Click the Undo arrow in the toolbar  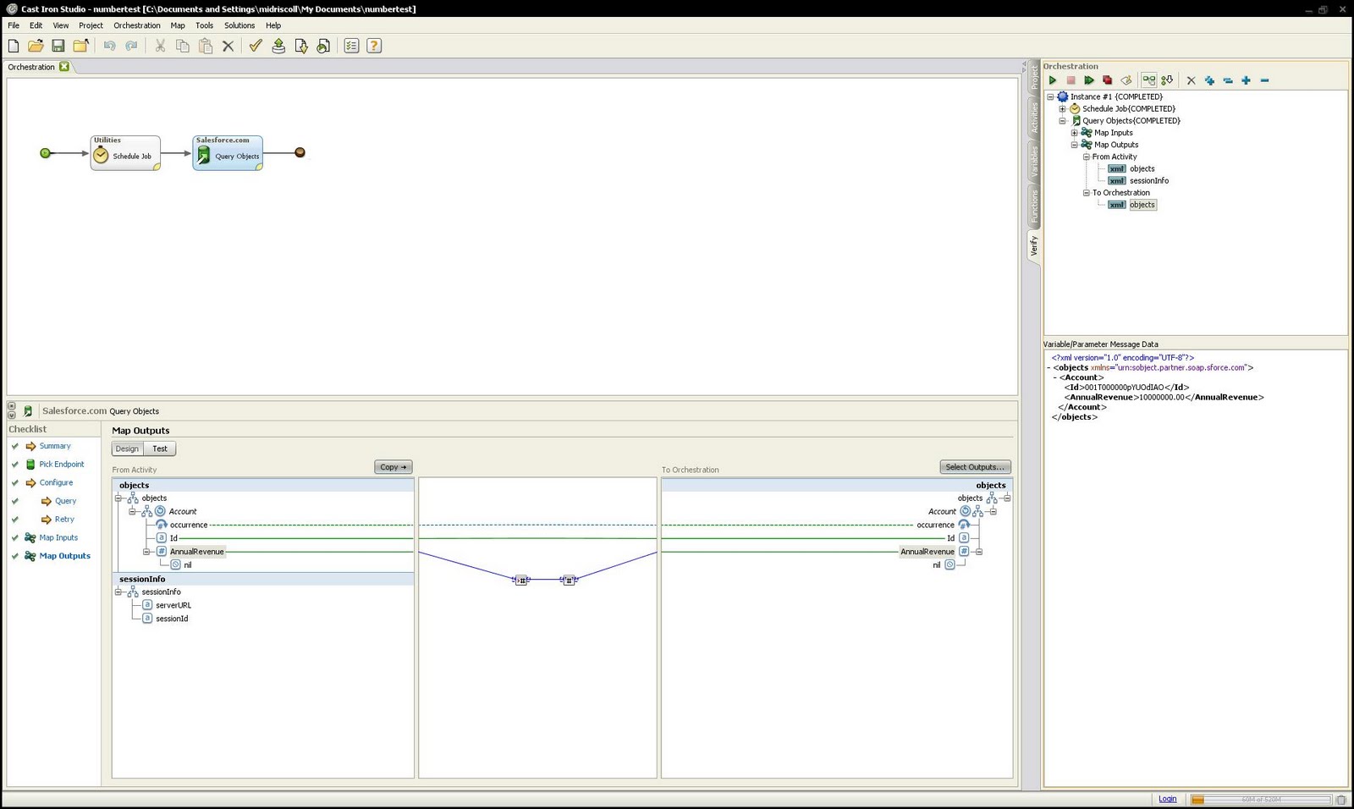tap(109, 46)
